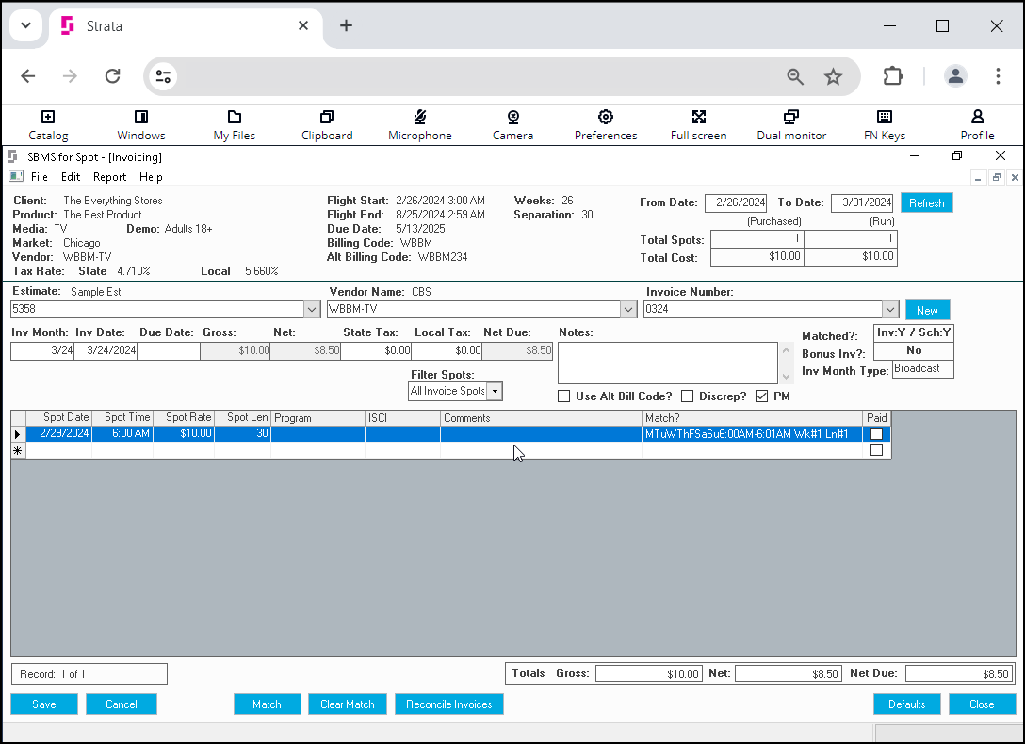Viewport: 1025px width, 744px height.
Task: Click the Clear Match button
Action: point(347,704)
